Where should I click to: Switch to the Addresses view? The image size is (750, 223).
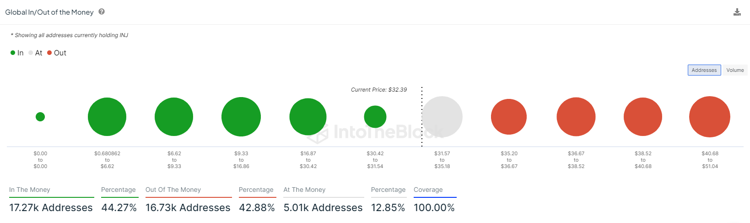(704, 70)
